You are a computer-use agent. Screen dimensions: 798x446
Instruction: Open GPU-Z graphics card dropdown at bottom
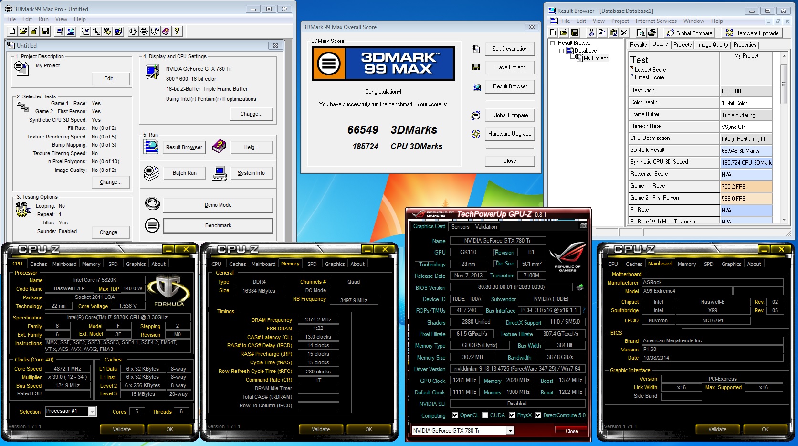coord(510,431)
